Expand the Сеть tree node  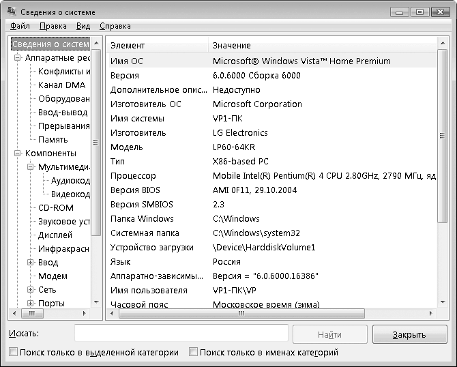31,290
